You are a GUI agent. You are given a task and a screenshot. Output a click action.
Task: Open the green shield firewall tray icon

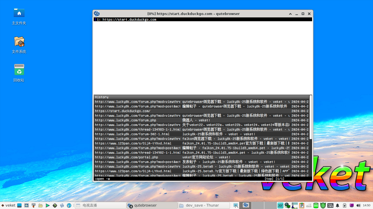click(323, 205)
